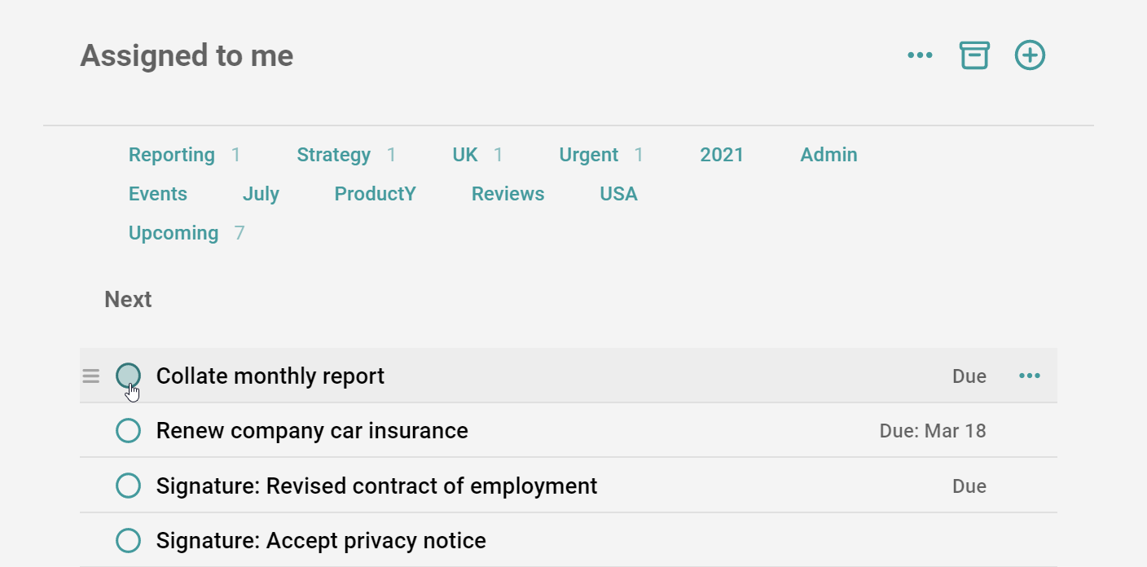Filter by the 2021 tag
This screenshot has height=567, width=1147.
click(x=722, y=155)
